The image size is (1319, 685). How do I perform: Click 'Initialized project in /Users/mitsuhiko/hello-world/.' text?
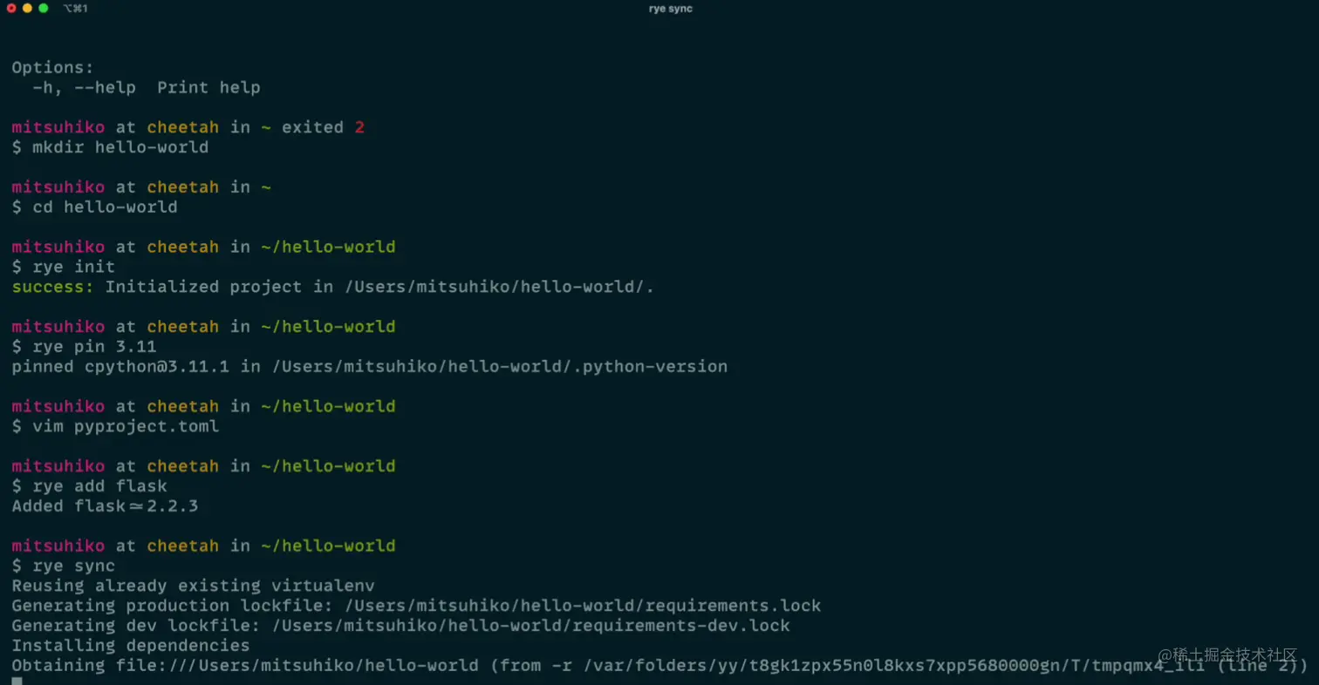click(379, 287)
